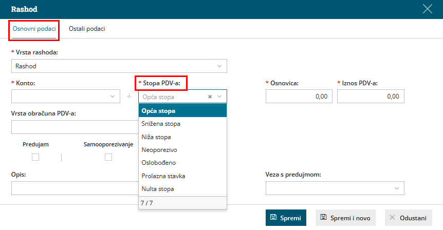Expand the Konto dropdown field
Image resolution: width=443 pixels, height=230 pixels.
pos(66,97)
